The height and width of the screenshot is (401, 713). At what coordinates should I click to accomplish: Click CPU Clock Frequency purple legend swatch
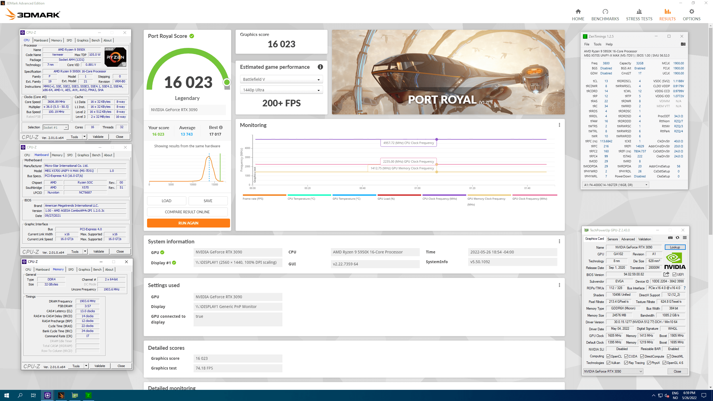tap(444, 195)
